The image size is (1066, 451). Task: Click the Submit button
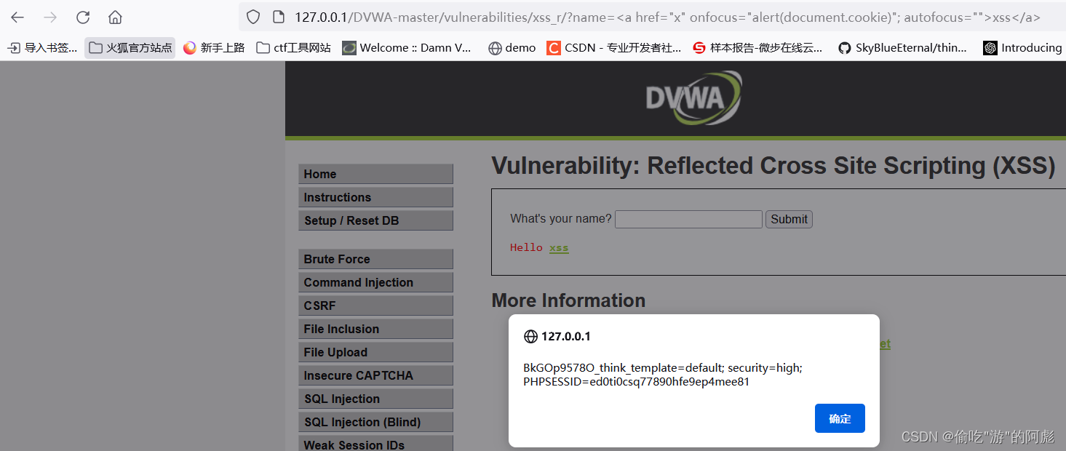(788, 219)
